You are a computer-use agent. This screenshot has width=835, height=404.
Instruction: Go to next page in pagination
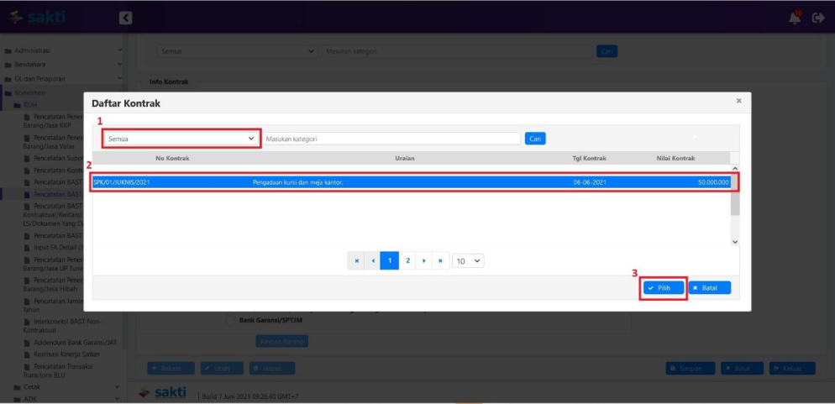point(424,261)
